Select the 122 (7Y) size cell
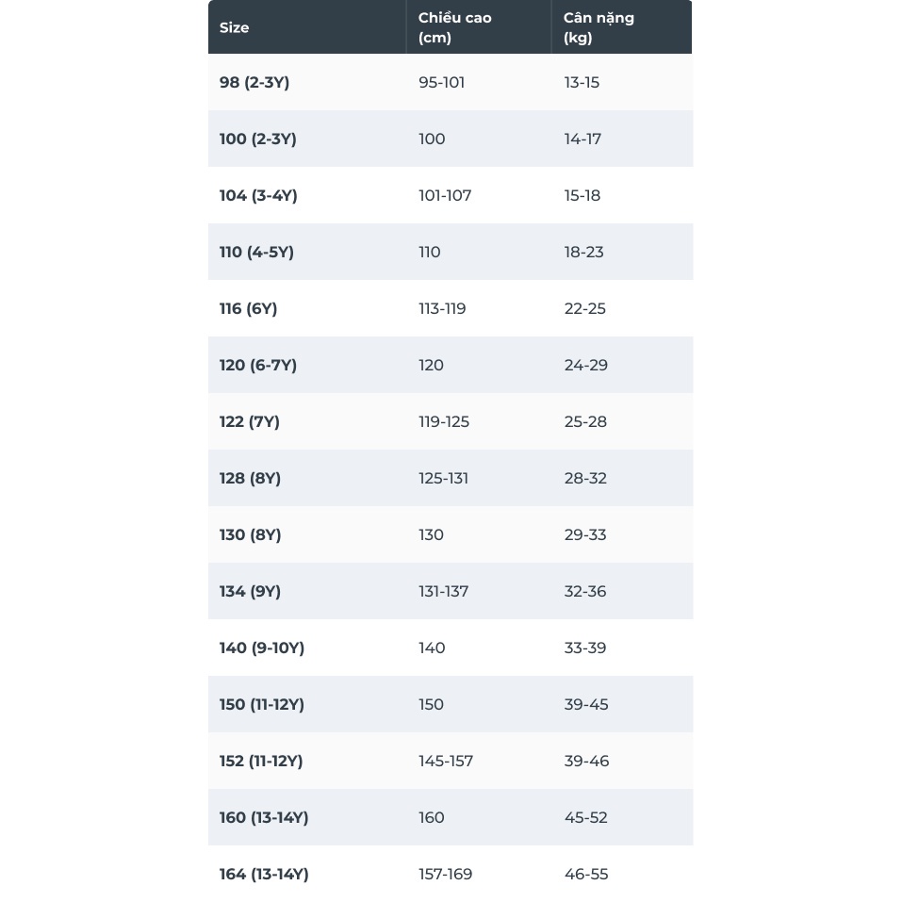The image size is (902, 902). [250, 421]
